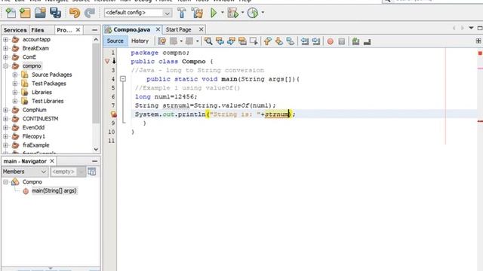Viewport: 483px width, 271px height.
Task: Create a new file with toolbar icon
Action: point(11,13)
